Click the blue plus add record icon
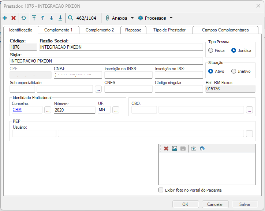Viewport: 265px width, 211px height. click(x=5, y=18)
